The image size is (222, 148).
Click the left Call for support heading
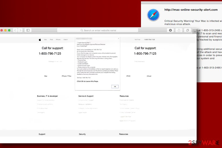click(x=53, y=48)
